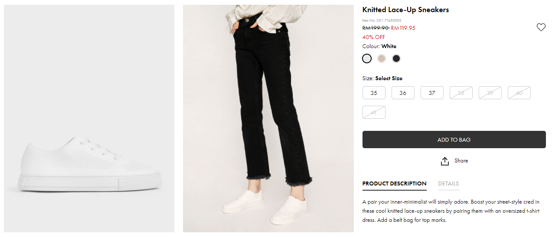Image resolution: width=552 pixels, height=237 pixels.
Task: Click the unavailable size 38 option
Action: point(461,93)
